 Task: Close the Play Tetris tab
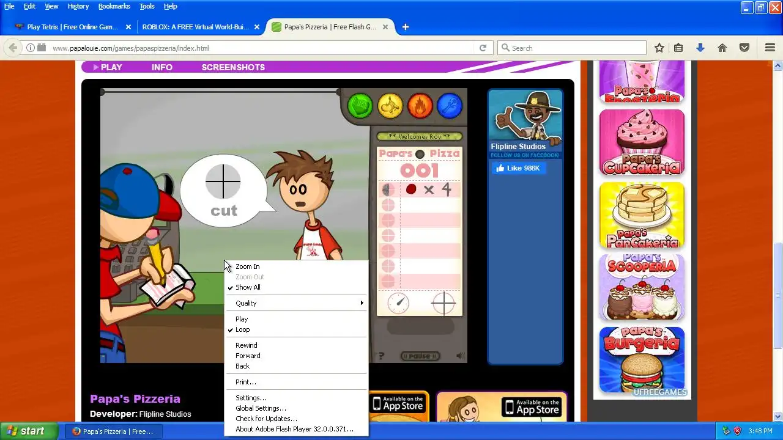128,27
